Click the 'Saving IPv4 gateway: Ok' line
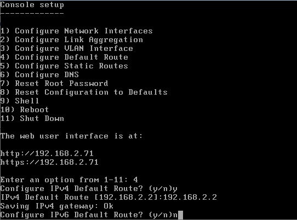Image resolution: width=297 pixels, height=220 pixels. [x=56, y=206]
